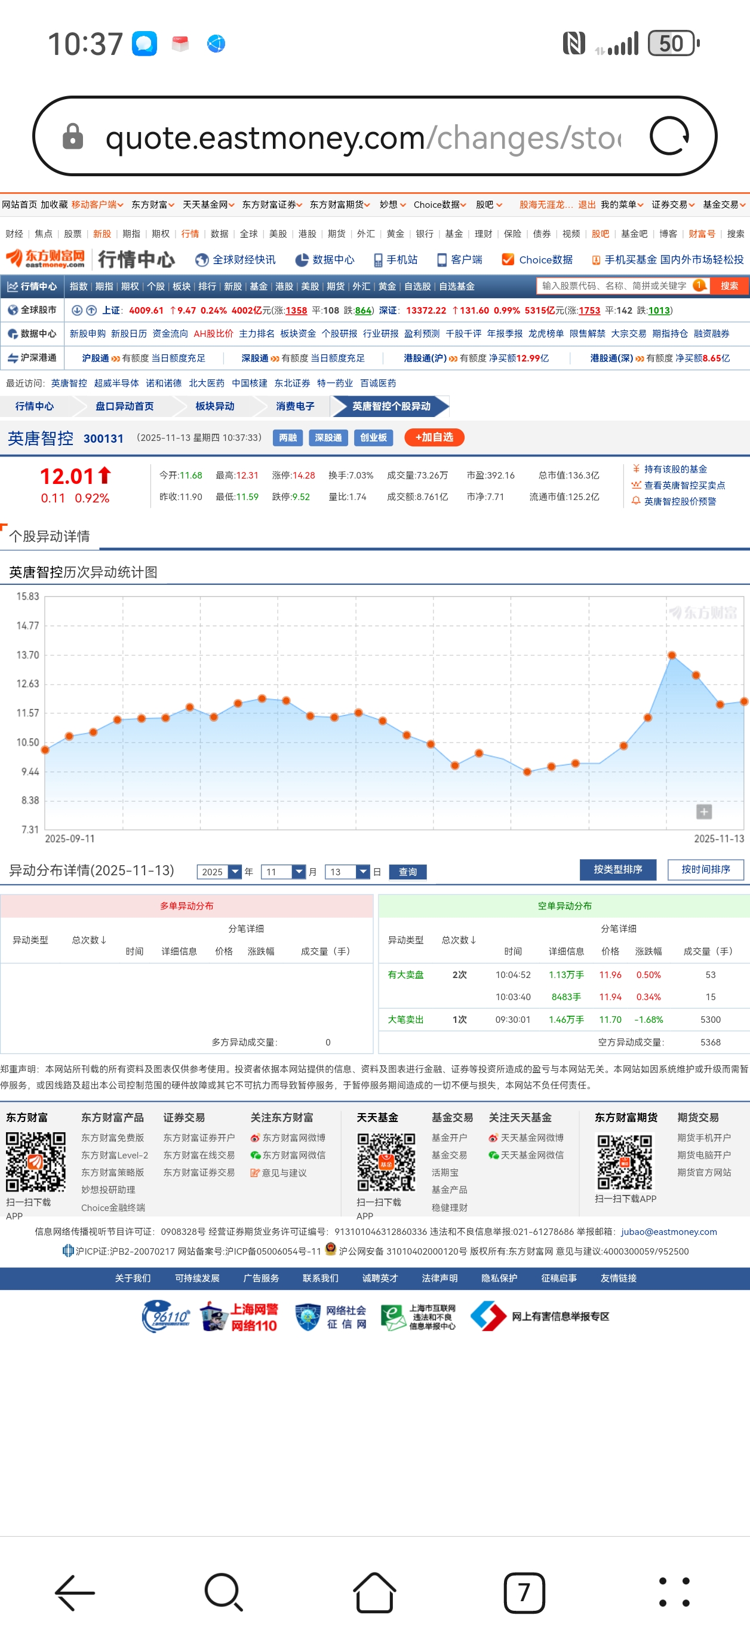
Task: Click the 创业板 tag
Action: pyautogui.click(x=373, y=438)
